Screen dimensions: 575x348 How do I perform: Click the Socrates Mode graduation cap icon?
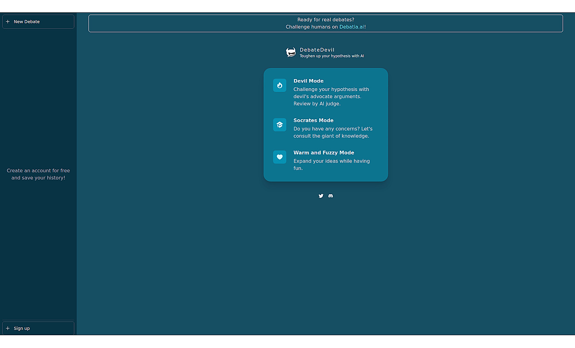[280, 125]
